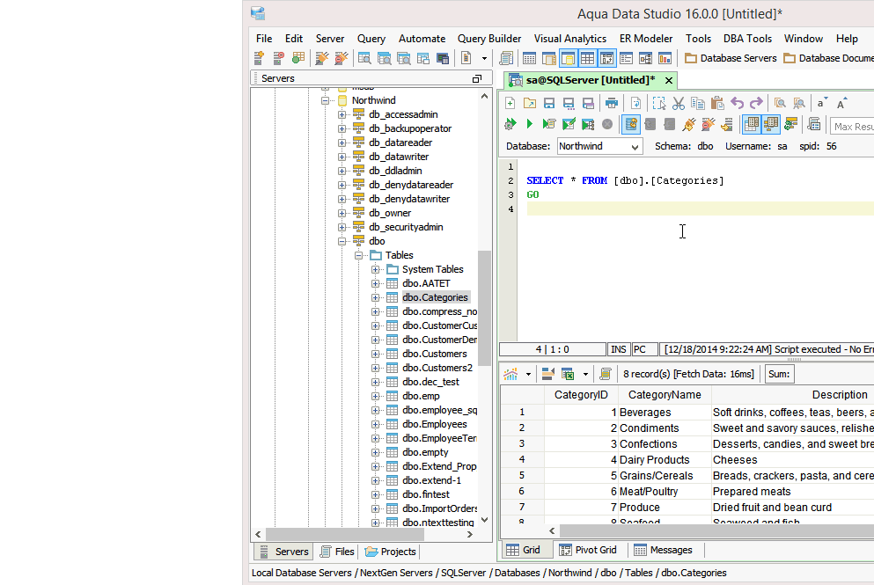Toggle the grid results display button
The width and height of the screenshot is (874, 585).
(x=752, y=124)
